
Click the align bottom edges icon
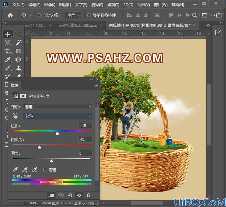pos(188,15)
